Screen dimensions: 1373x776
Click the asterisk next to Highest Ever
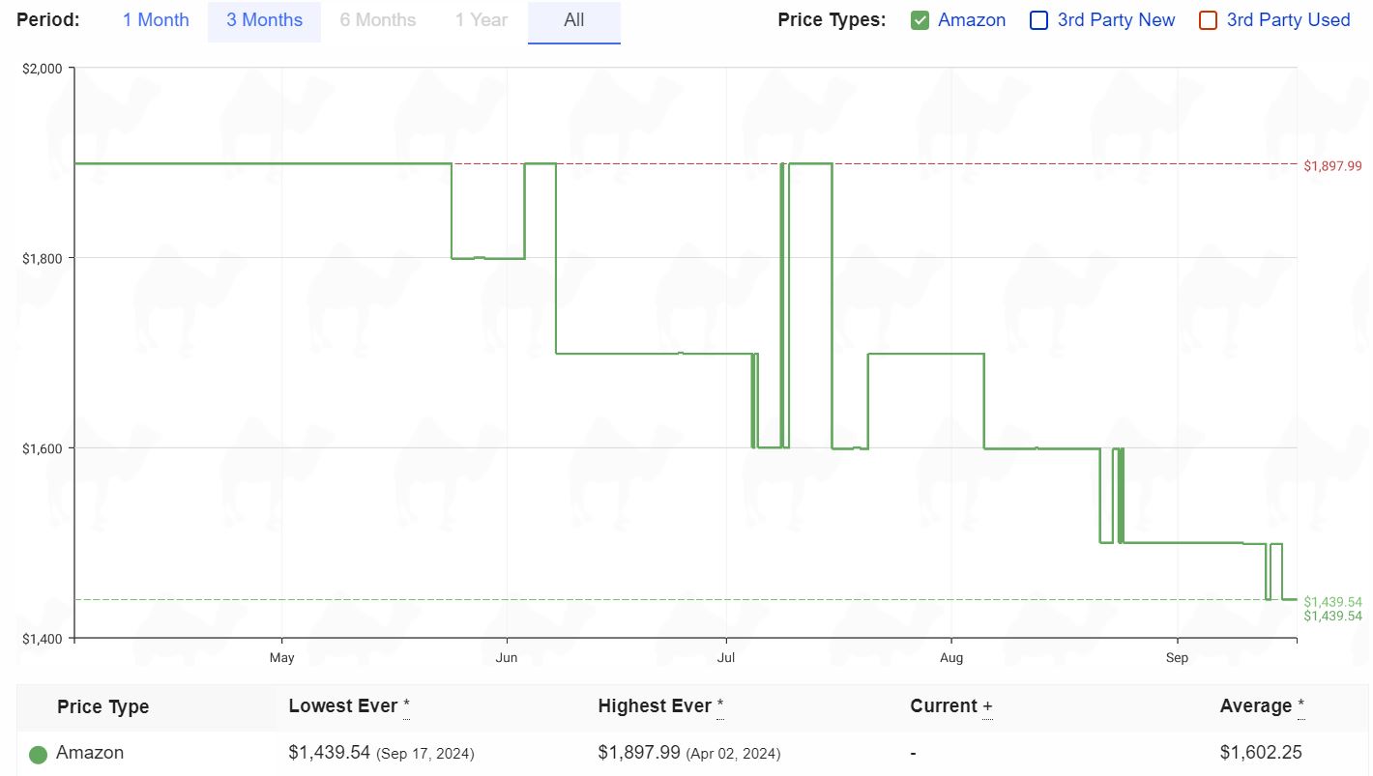coord(719,706)
